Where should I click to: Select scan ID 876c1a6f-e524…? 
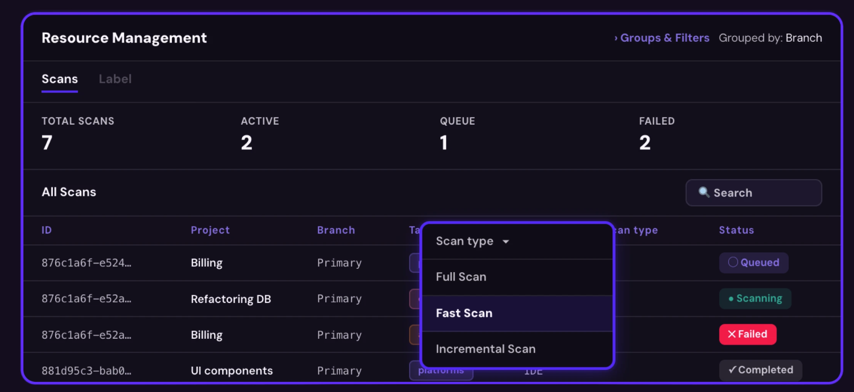(x=86, y=263)
